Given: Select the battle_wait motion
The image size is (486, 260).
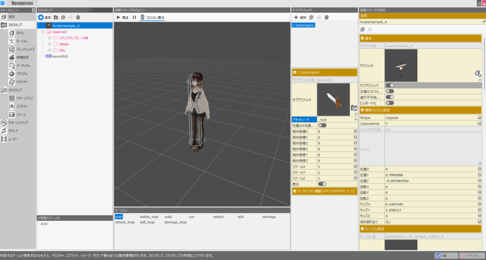Looking at the screenshot, I should [x=149, y=217].
